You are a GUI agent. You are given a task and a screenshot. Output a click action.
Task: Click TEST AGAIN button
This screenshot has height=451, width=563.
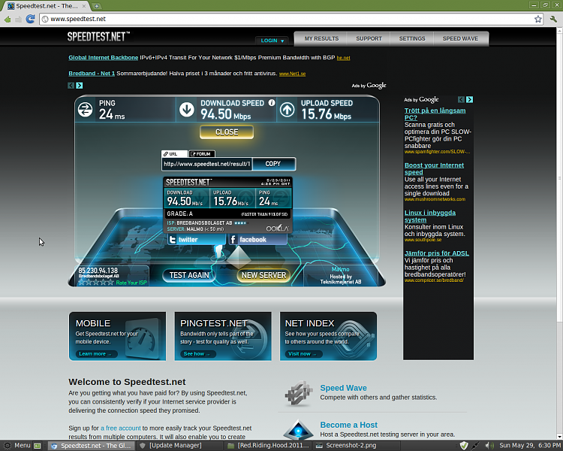pos(189,275)
